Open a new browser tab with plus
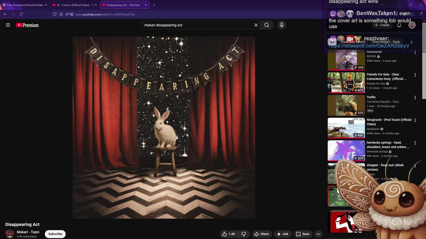The height and width of the screenshot is (239, 426). (x=154, y=5)
